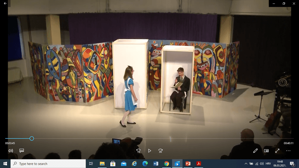Skip back 10 seconds
The image size is (299, 168).
[138, 151]
